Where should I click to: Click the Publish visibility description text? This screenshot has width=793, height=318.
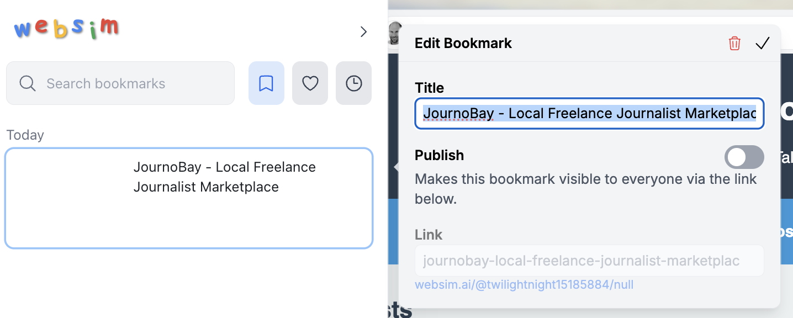(585, 189)
